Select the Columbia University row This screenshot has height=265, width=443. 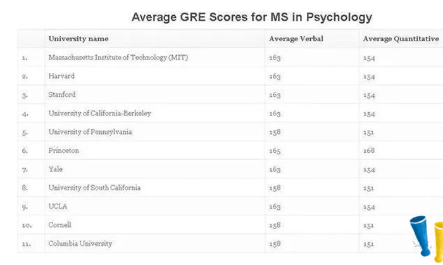[x=230, y=243]
